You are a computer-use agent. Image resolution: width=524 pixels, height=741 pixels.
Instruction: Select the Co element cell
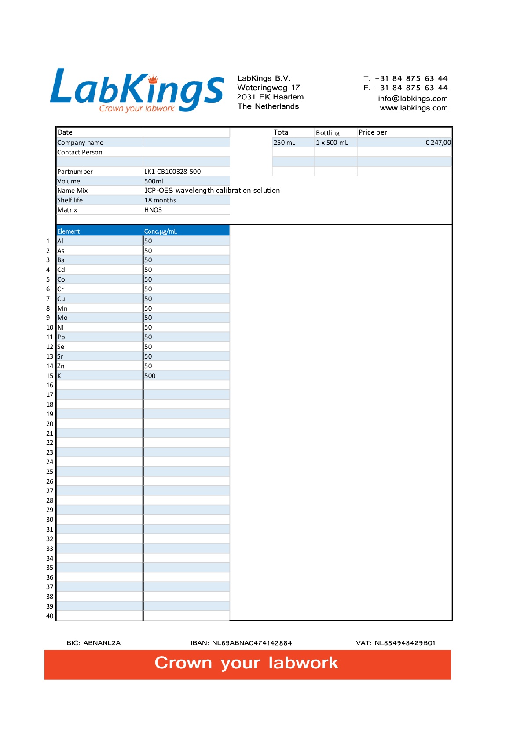[99, 279]
